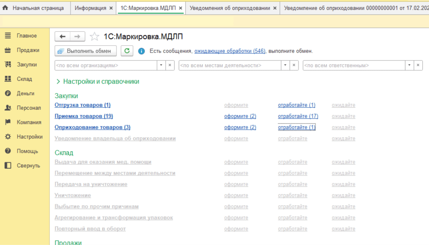
Task: Open the места деятельности filter dropdown arrow
Action: 285,65
